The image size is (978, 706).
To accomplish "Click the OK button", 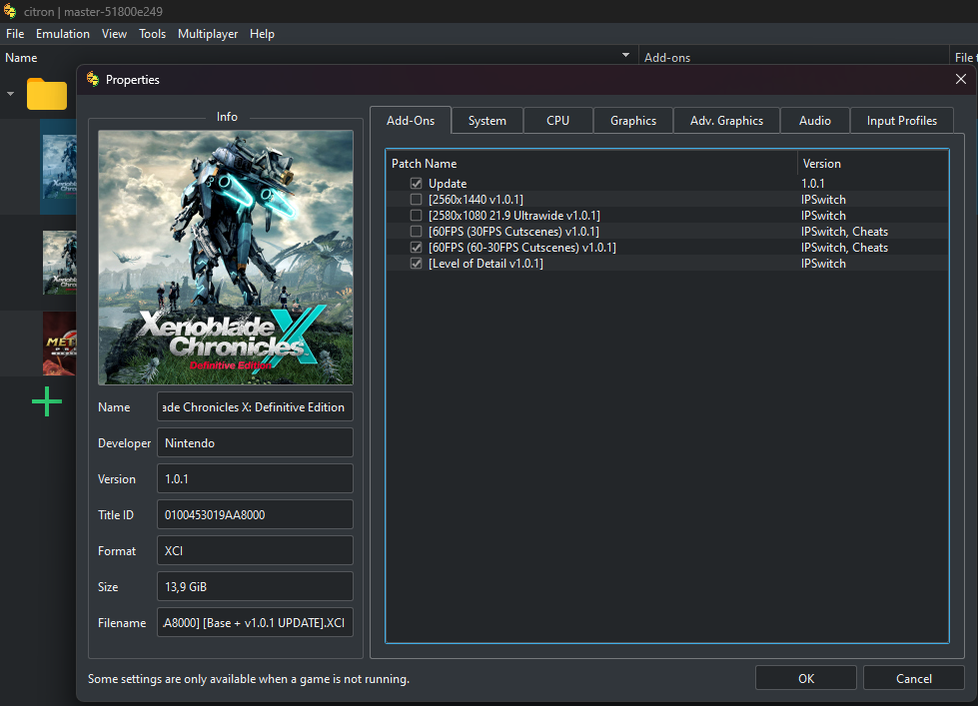I will 806,678.
